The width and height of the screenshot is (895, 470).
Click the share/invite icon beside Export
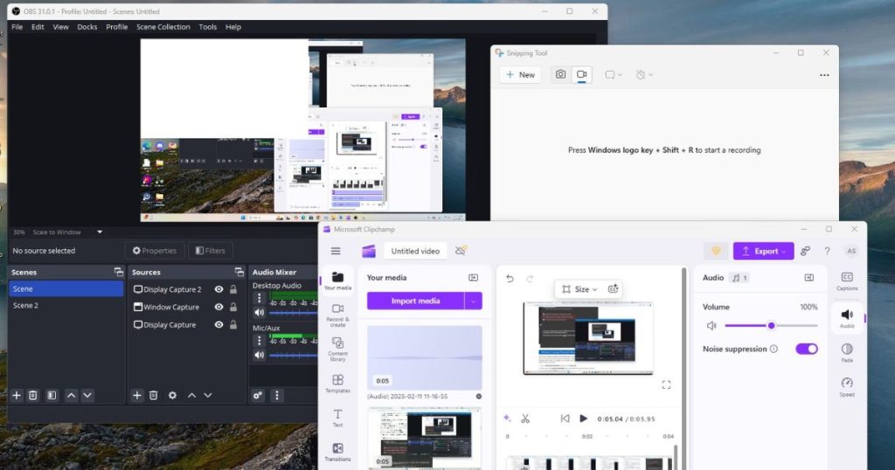805,251
